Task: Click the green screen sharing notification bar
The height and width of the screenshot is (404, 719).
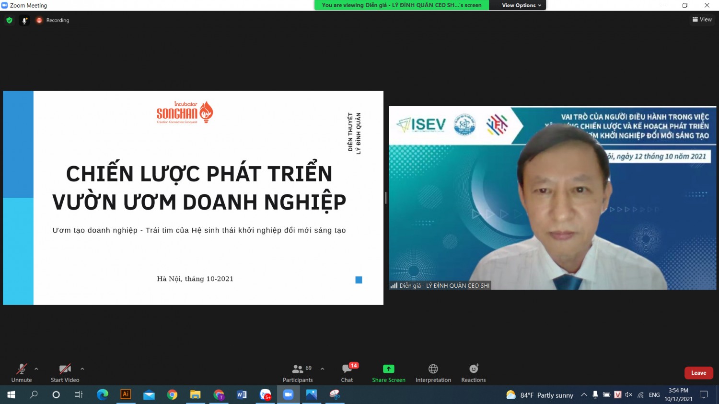Action: [x=402, y=5]
